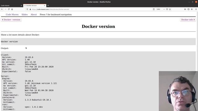Click the 130% zoom level indicator
This screenshot has height=111, width=198.
(x=158, y=9)
